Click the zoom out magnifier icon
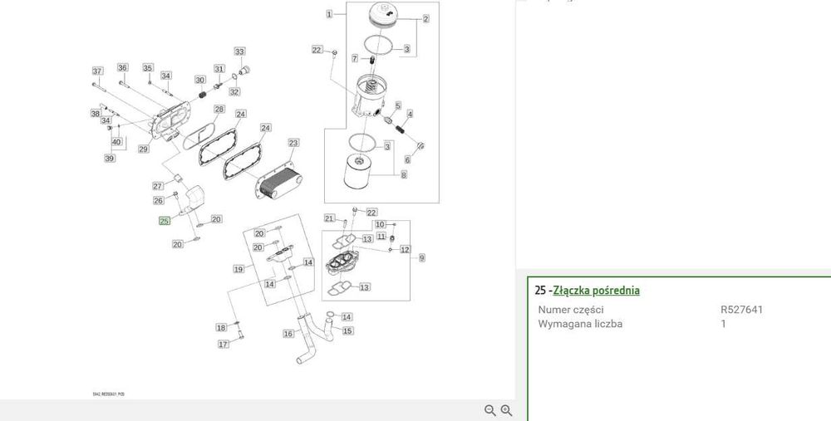The width and height of the screenshot is (831, 421). coord(490,410)
